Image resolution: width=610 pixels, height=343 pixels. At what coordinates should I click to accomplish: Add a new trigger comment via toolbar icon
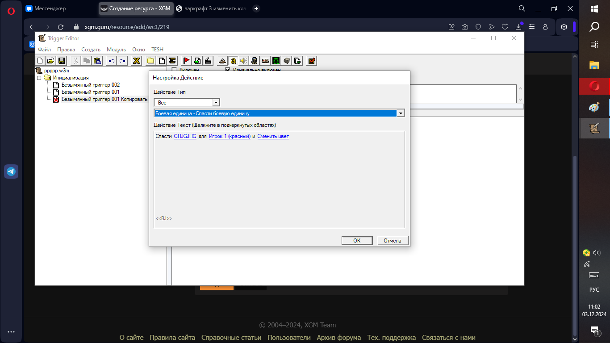coord(172,61)
